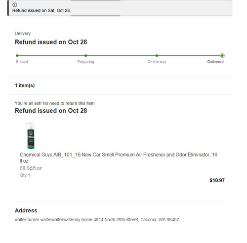
Task: Click the Delivery refund heading
Action: tap(51, 42)
